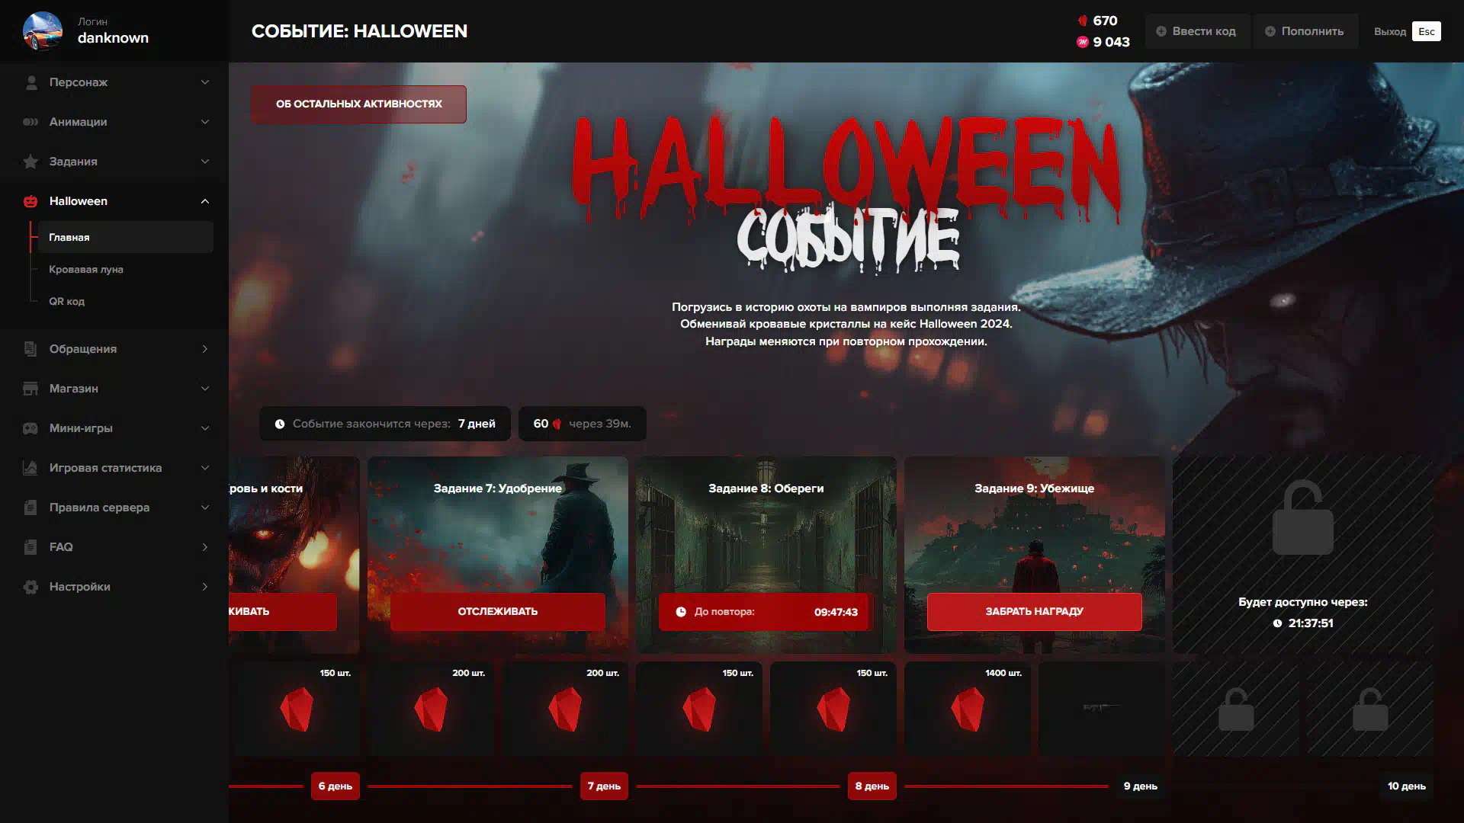Click the Правила сервера icon

point(30,508)
